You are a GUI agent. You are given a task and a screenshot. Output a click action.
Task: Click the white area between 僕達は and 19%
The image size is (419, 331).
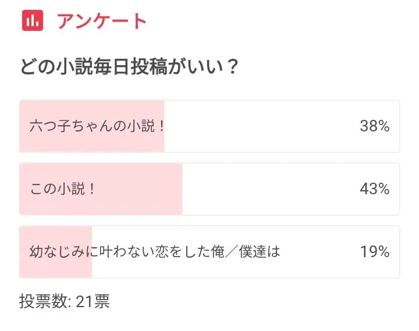(320, 252)
